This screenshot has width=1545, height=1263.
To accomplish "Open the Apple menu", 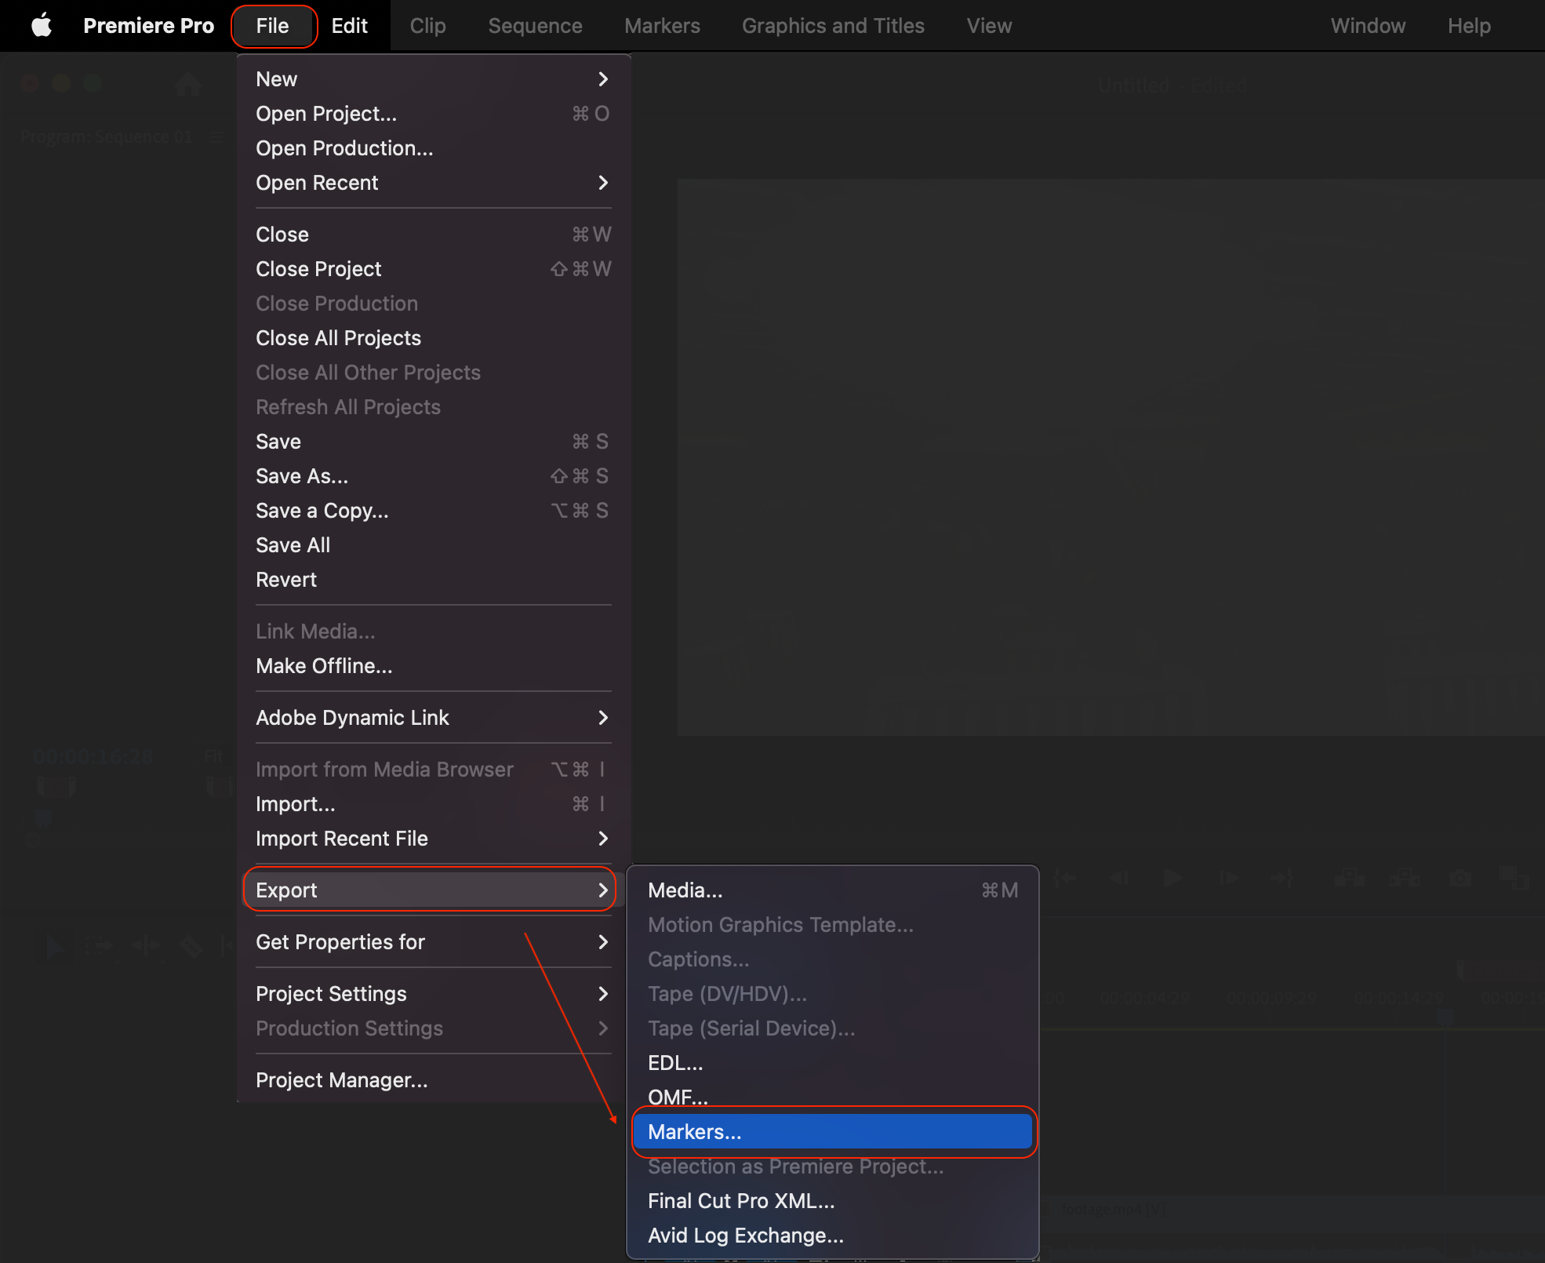I will pyautogui.click(x=41, y=25).
